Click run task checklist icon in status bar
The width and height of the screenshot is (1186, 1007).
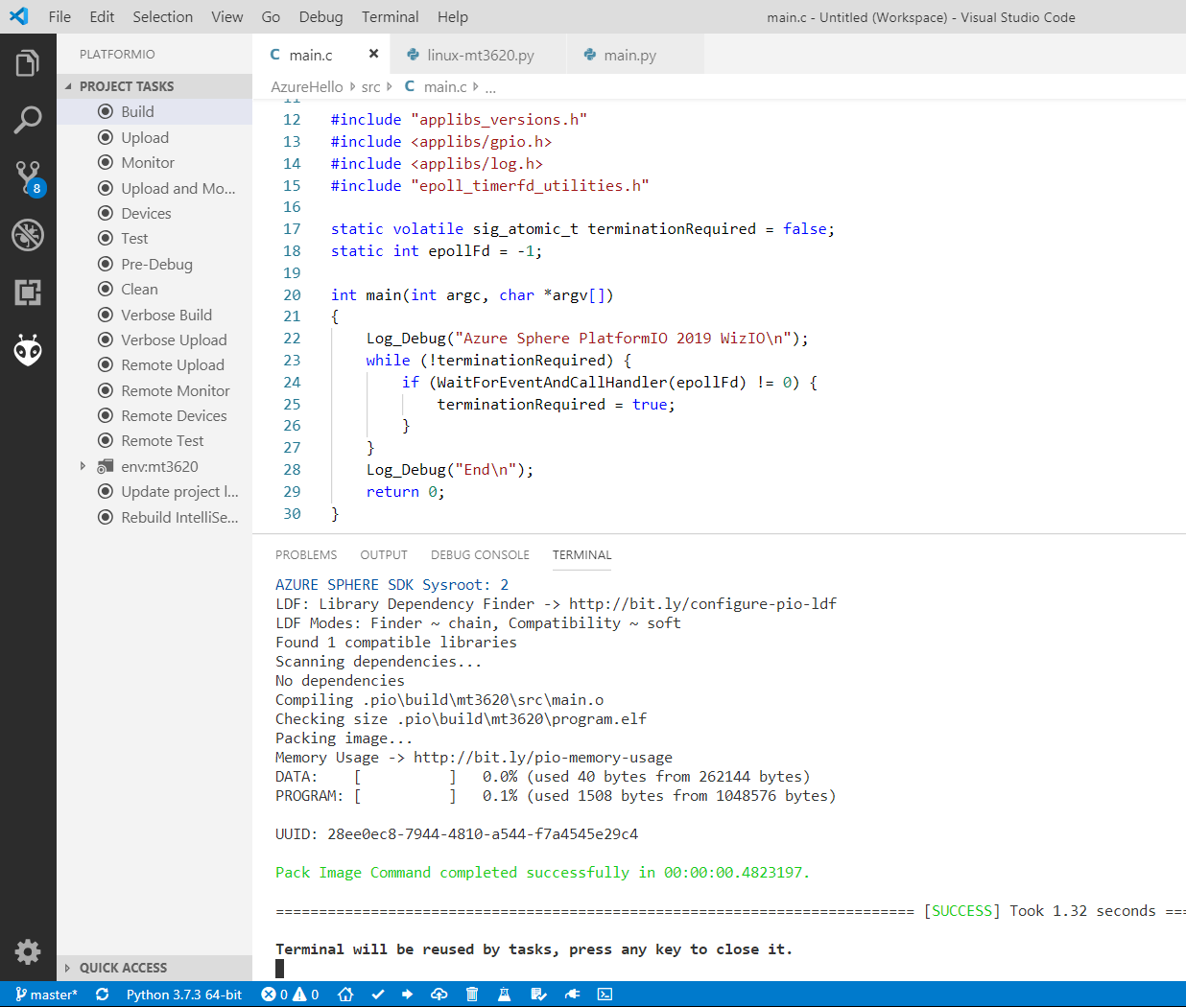(538, 995)
